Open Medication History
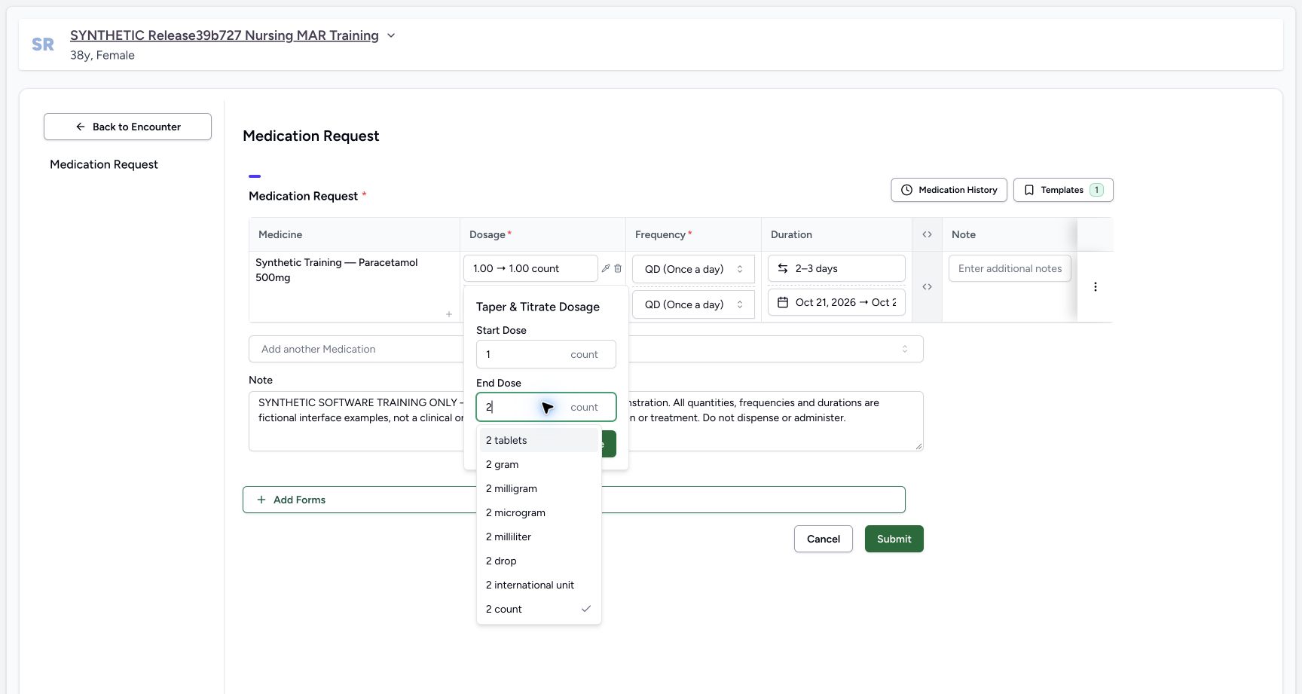The height and width of the screenshot is (694, 1302). (x=949, y=190)
